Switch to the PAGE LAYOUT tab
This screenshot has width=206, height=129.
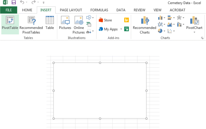71,10
